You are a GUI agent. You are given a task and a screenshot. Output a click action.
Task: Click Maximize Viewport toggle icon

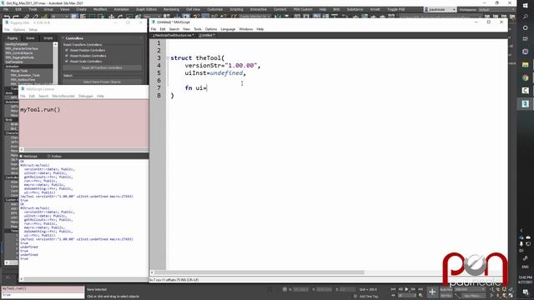(x=511, y=296)
